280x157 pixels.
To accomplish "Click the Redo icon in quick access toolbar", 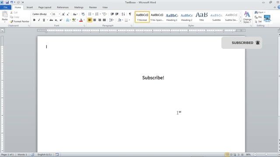I will pyautogui.click(x=18, y=2).
